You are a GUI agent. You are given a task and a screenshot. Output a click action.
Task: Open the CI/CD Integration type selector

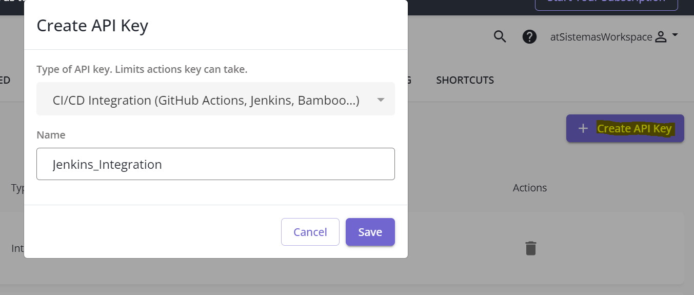[206, 100]
